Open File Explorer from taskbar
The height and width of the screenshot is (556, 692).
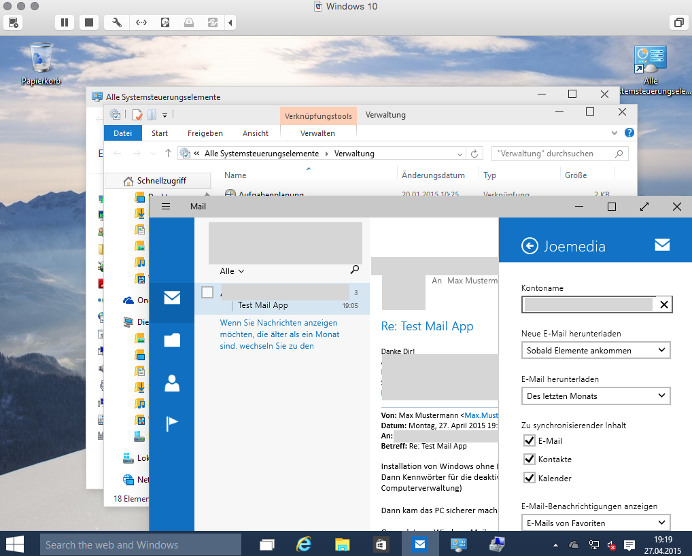click(x=342, y=544)
